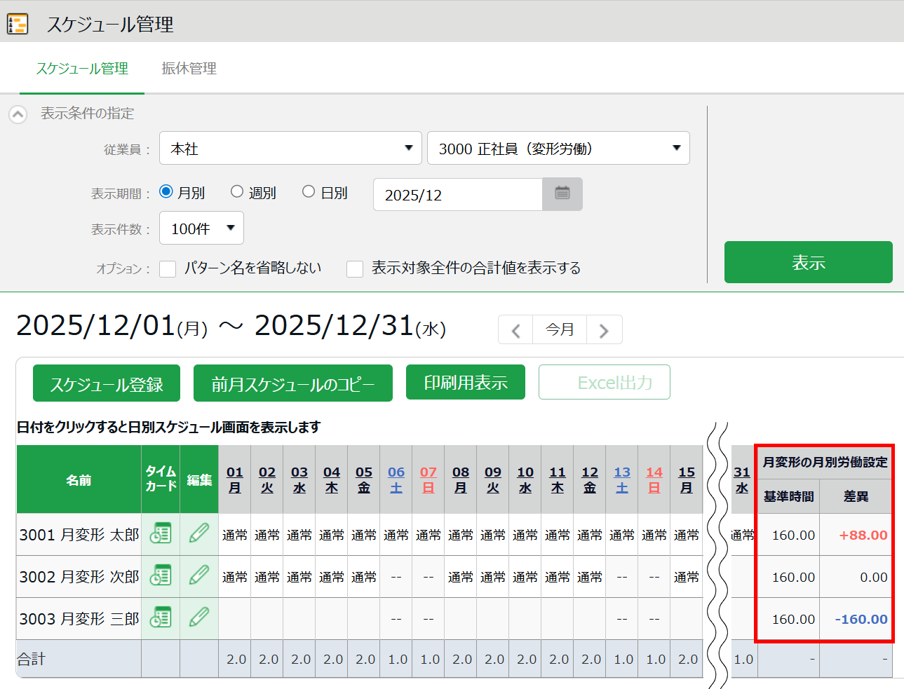Click edit pencil for 3003 月変形 三郎

[199, 618]
